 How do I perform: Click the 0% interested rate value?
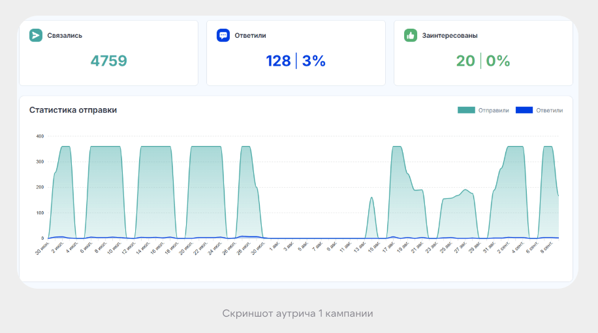497,61
